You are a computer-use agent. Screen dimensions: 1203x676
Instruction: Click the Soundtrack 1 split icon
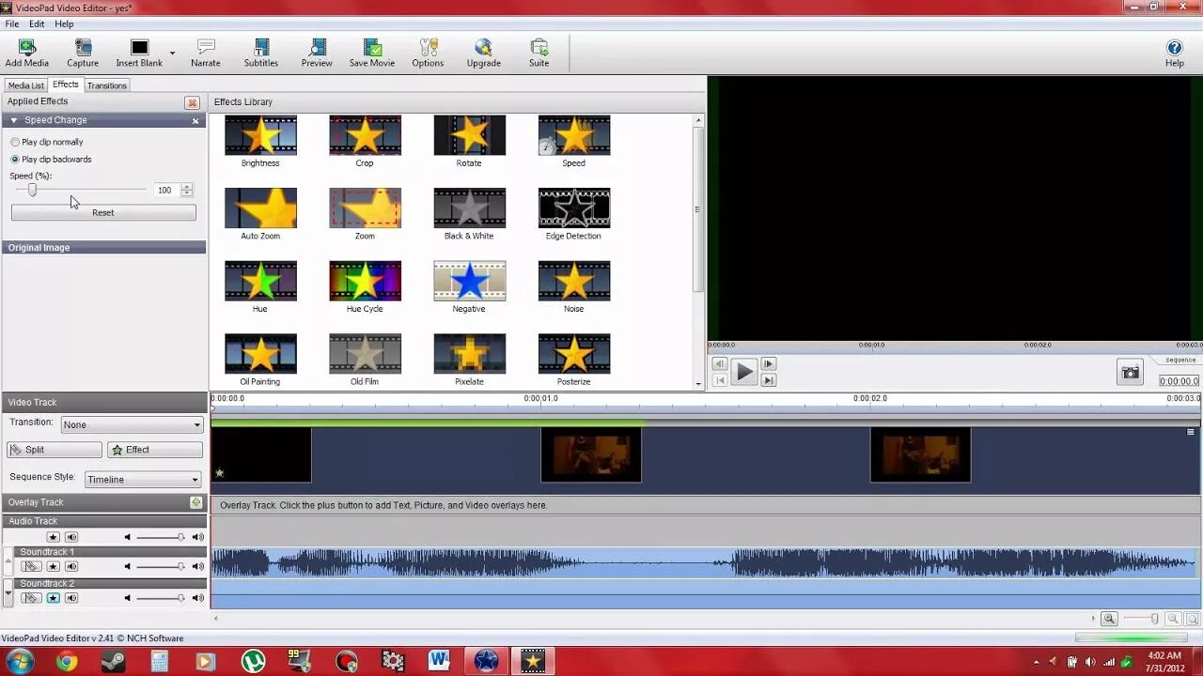click(32, 567)
